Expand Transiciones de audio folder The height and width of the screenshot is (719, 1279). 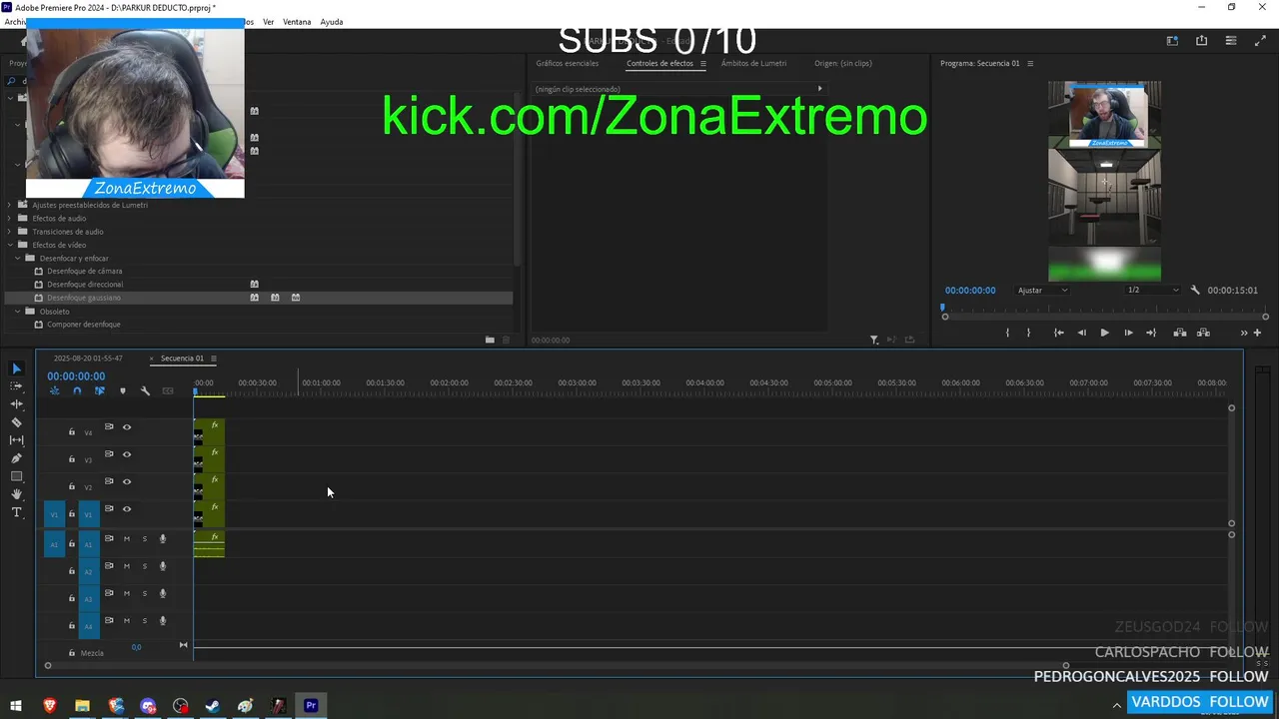10,232
